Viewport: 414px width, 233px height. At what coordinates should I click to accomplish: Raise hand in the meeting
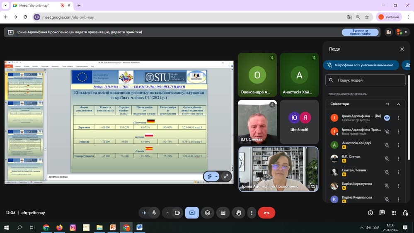238,213
